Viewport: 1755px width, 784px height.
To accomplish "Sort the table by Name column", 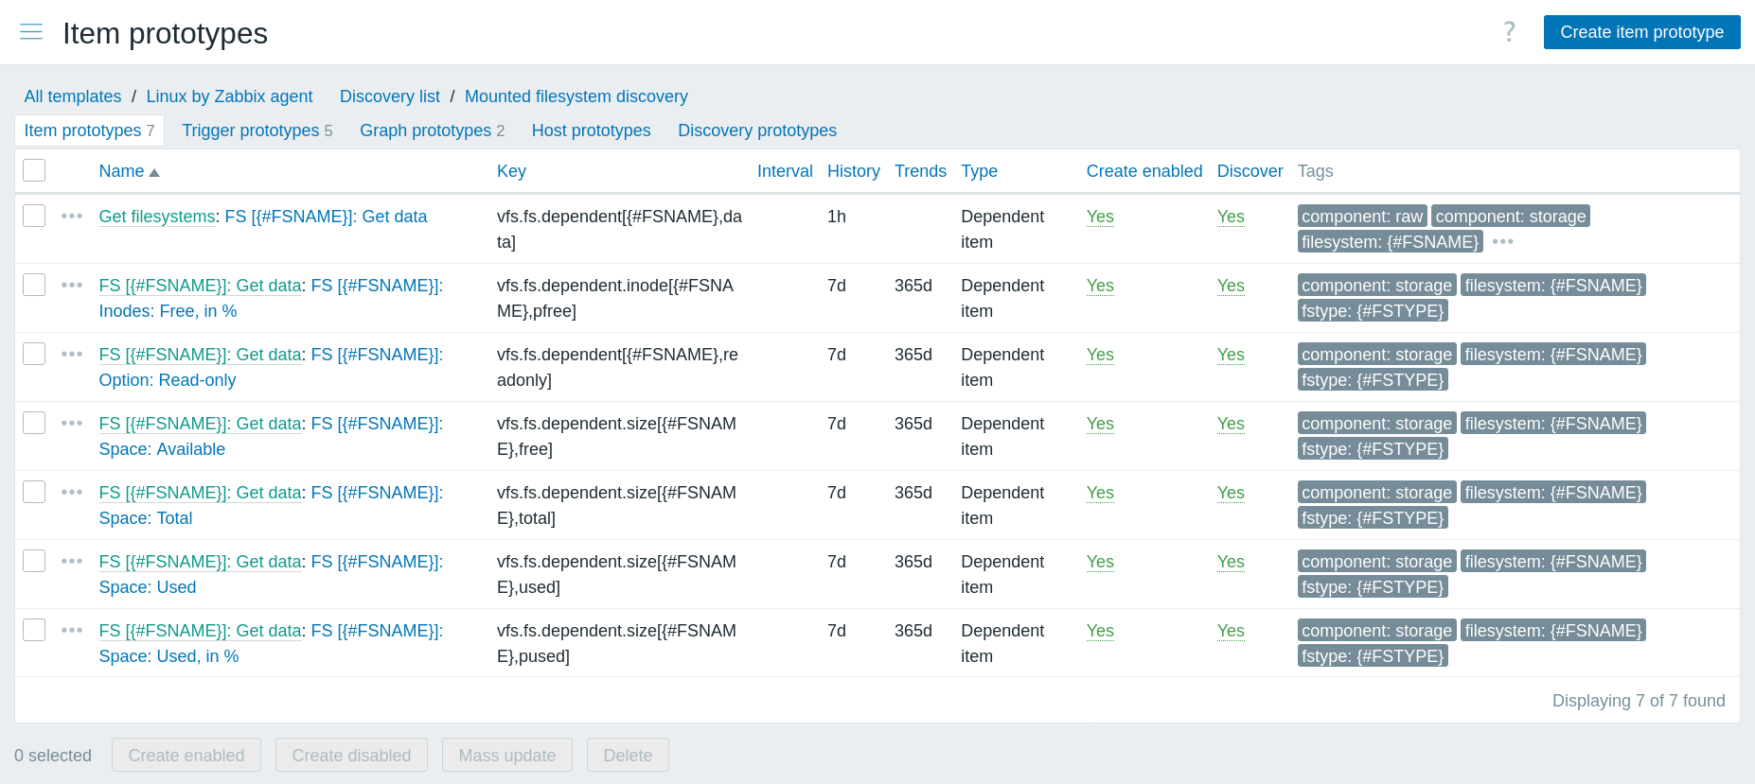I will click(122, 171).
